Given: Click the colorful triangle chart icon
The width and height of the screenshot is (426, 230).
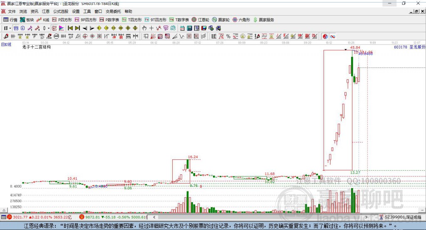Looking at the screenshot, I should pyautogui.click(x=62, y=28).
